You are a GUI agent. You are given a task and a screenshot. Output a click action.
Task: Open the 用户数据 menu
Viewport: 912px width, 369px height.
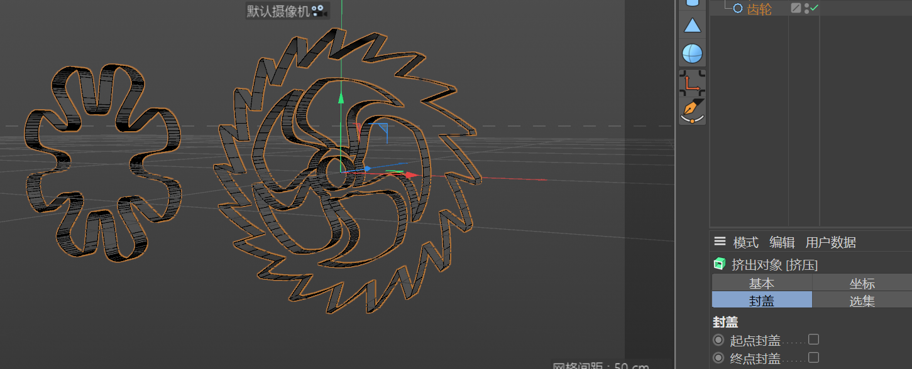831,242
